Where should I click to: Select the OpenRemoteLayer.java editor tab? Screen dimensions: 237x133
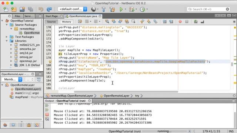pos(83,16)
